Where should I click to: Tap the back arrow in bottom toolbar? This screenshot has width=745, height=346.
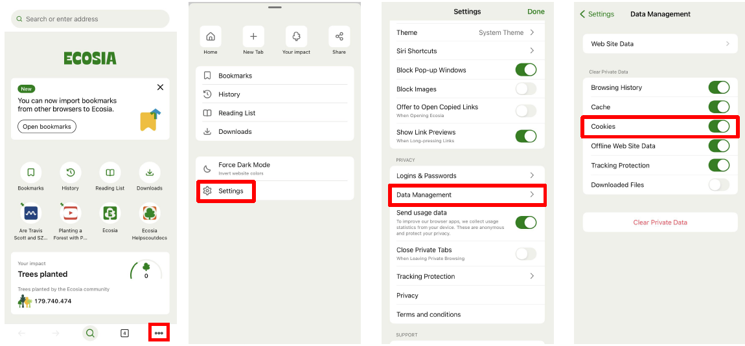21,333
